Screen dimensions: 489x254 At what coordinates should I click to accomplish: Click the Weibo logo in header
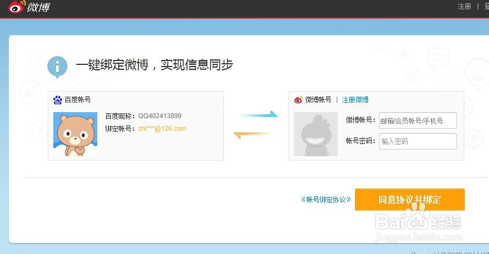click(x=29, y=7)
